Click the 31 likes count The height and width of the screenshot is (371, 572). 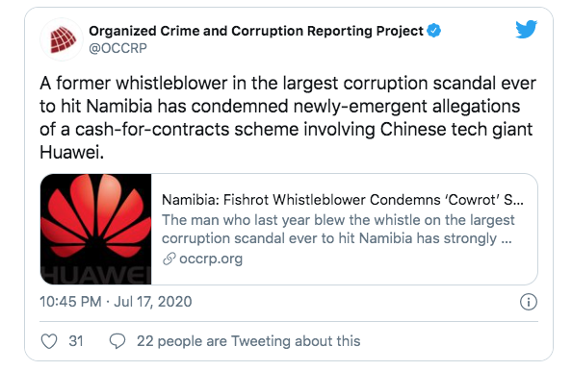(x=76, y=341)
